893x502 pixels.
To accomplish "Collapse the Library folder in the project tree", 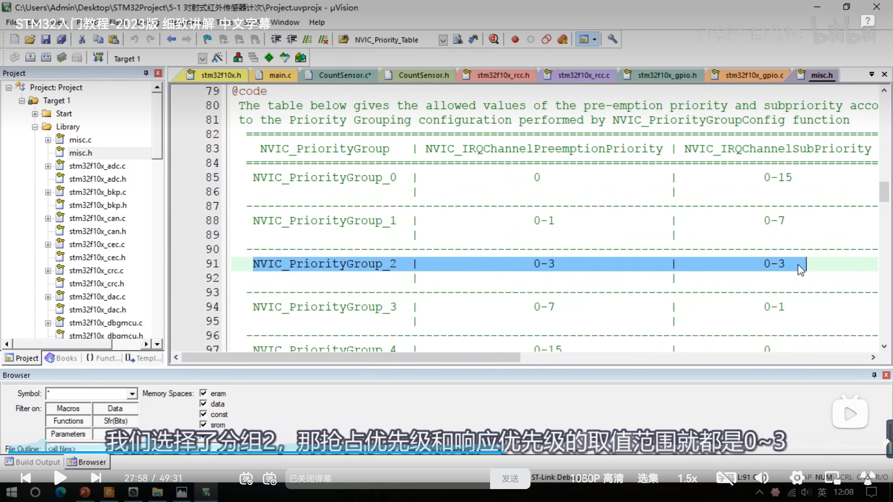I will 35,127.
